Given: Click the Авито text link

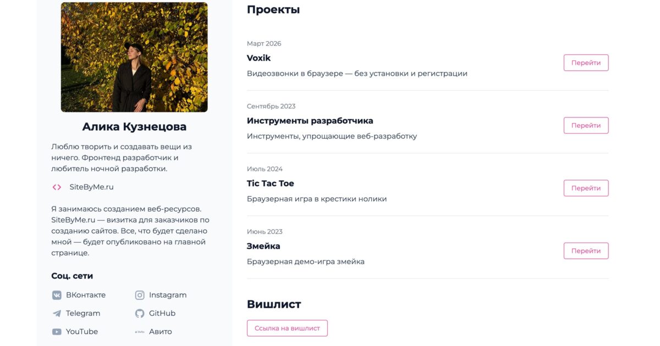Looking at the screenshot, I should (161, 332).
